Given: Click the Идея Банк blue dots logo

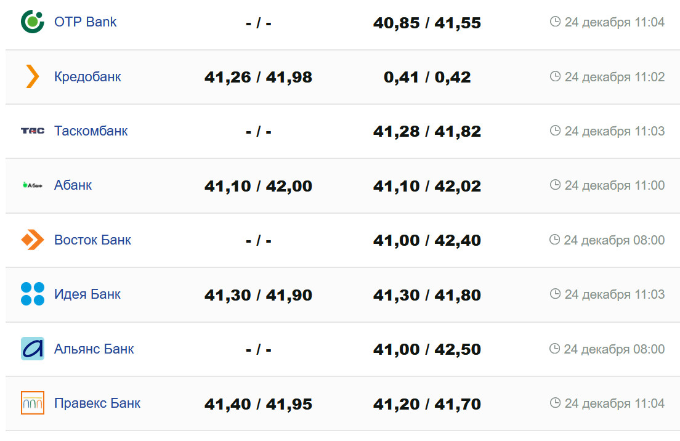Looking at the screenshot, I should coord(33,294).
